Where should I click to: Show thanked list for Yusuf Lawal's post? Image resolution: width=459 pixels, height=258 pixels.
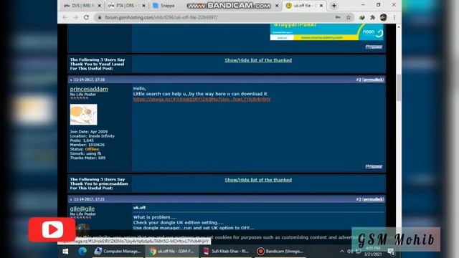point(258,60)
